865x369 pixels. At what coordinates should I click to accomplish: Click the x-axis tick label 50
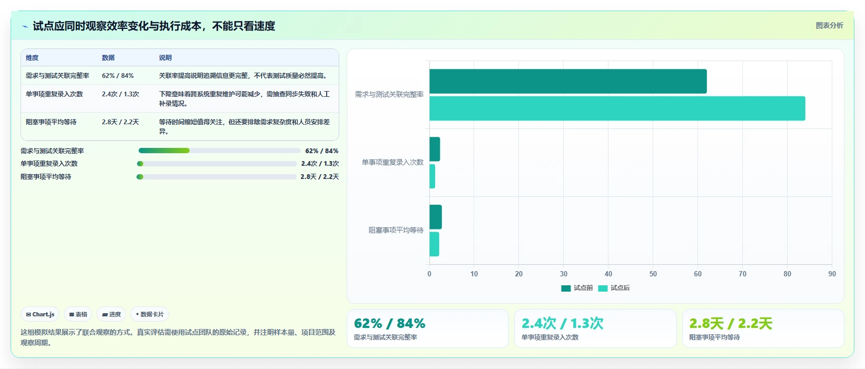(653, 274)
